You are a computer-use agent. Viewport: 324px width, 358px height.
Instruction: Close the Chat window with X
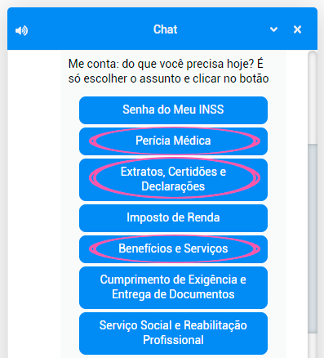coord(297,29)
